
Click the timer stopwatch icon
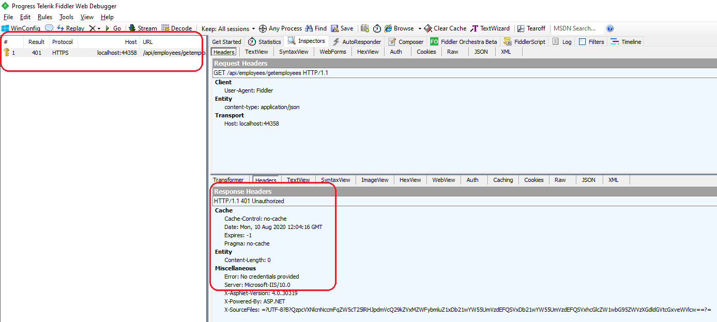point(377,28)
